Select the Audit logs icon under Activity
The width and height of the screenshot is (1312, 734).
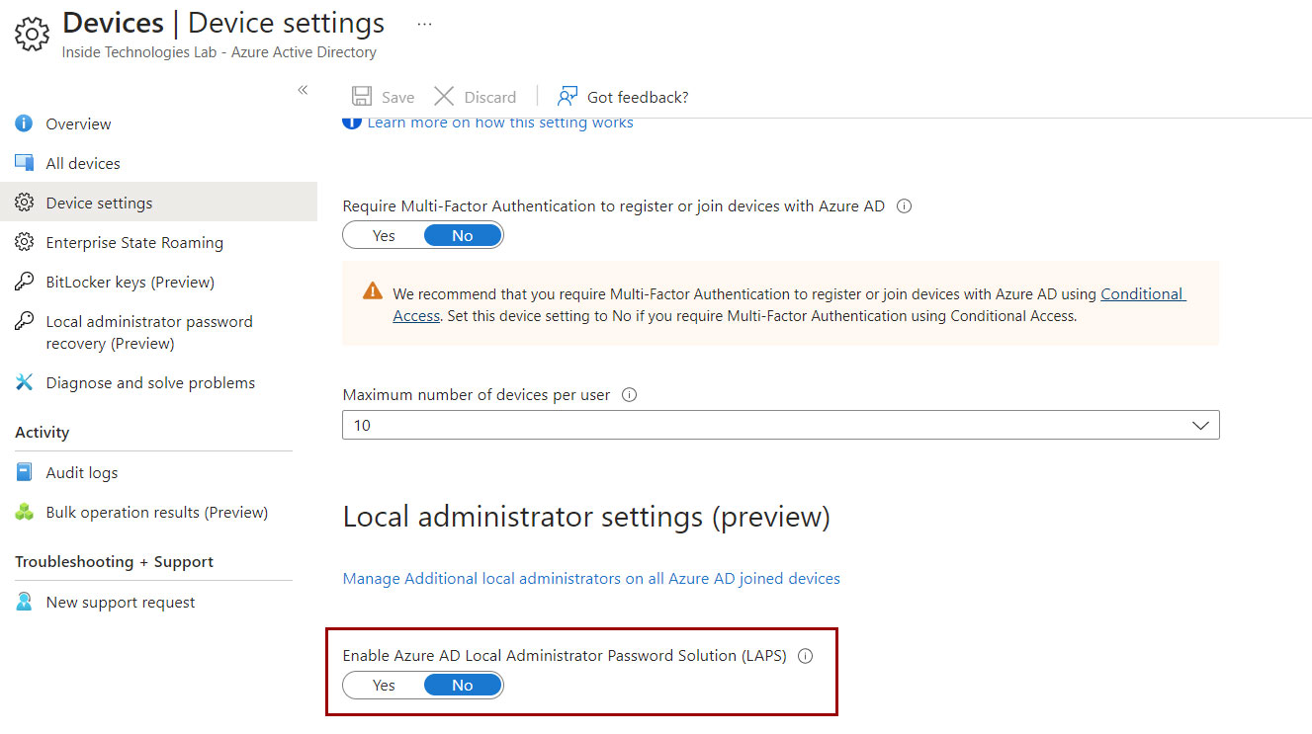(x=23, y=472)
